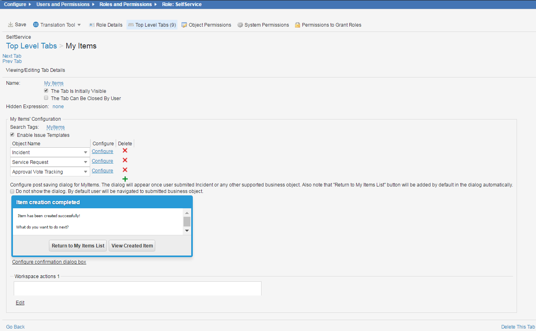Expand the Service Request dropdown
Screen dimensions: 536x331
(x=86, y=162)
